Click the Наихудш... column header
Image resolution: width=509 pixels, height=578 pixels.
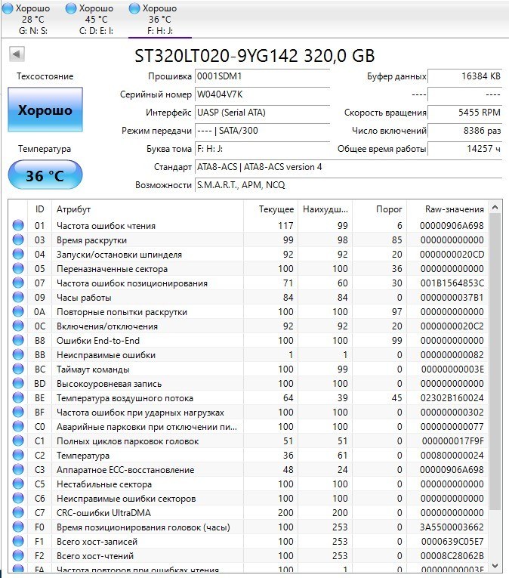325,209
